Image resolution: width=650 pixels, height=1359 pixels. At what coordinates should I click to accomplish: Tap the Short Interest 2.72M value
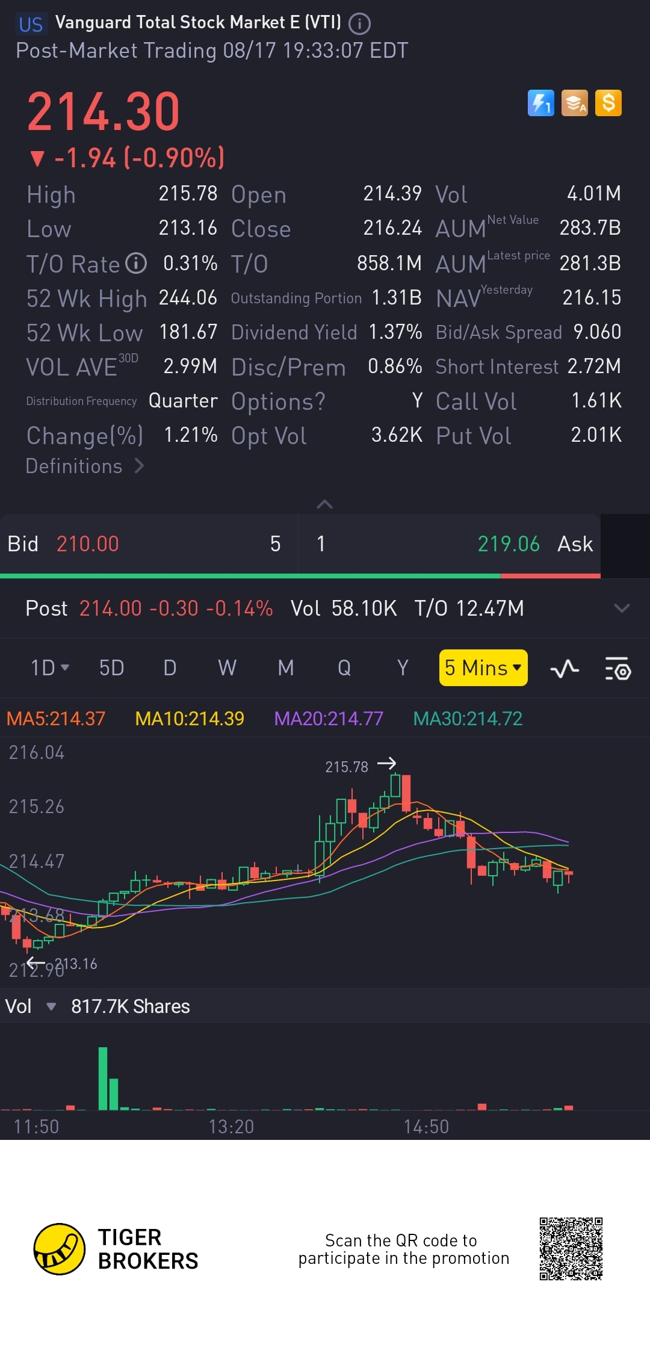[594, 366]
